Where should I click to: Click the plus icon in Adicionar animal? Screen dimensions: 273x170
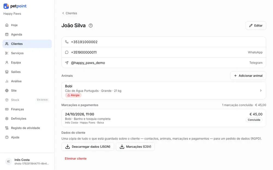(235, 76)
